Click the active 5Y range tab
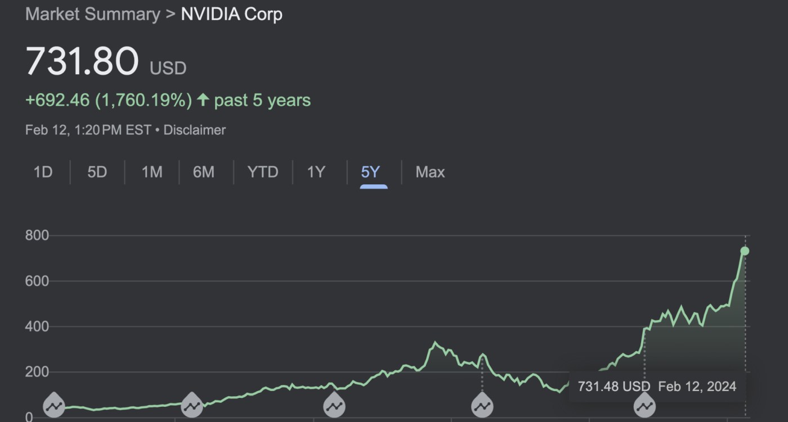 [x=370, y=172]
